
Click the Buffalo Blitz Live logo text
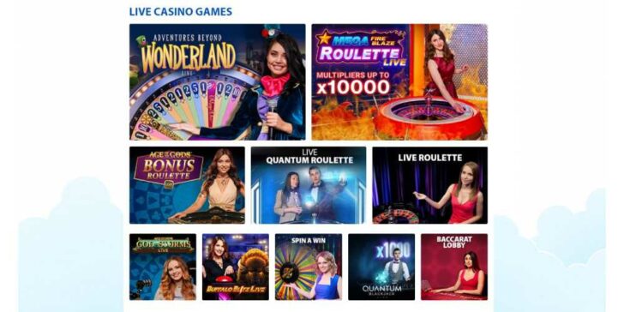point(236,290)
